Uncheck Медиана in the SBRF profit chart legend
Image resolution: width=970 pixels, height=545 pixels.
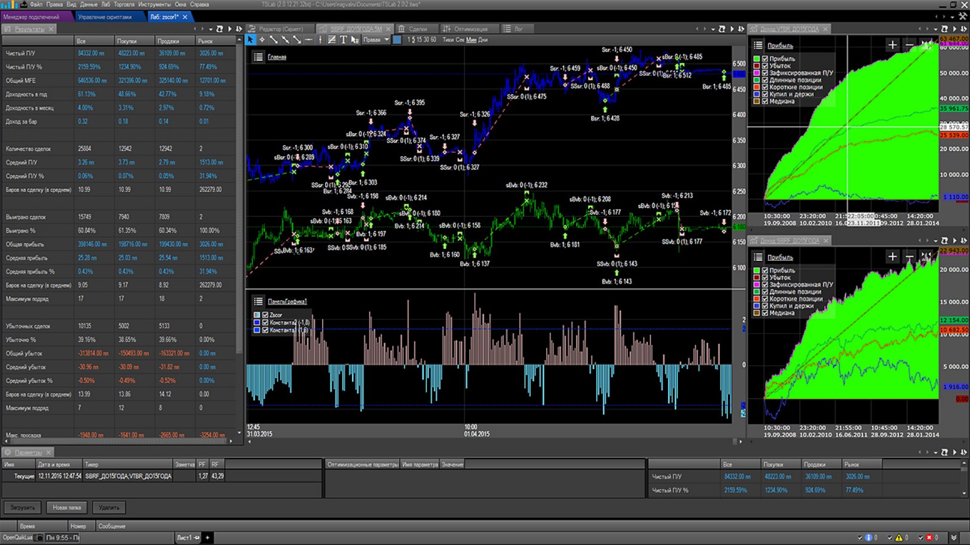tap(765, 313)
